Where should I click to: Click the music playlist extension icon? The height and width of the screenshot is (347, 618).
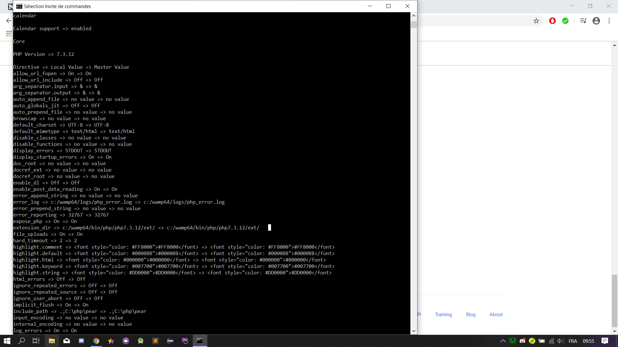584,21
